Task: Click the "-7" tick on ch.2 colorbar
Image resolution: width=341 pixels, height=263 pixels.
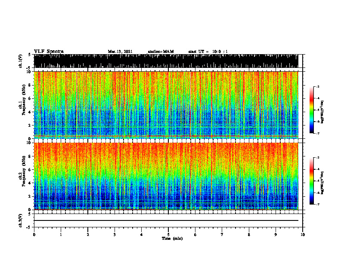Action: (318, 204)
